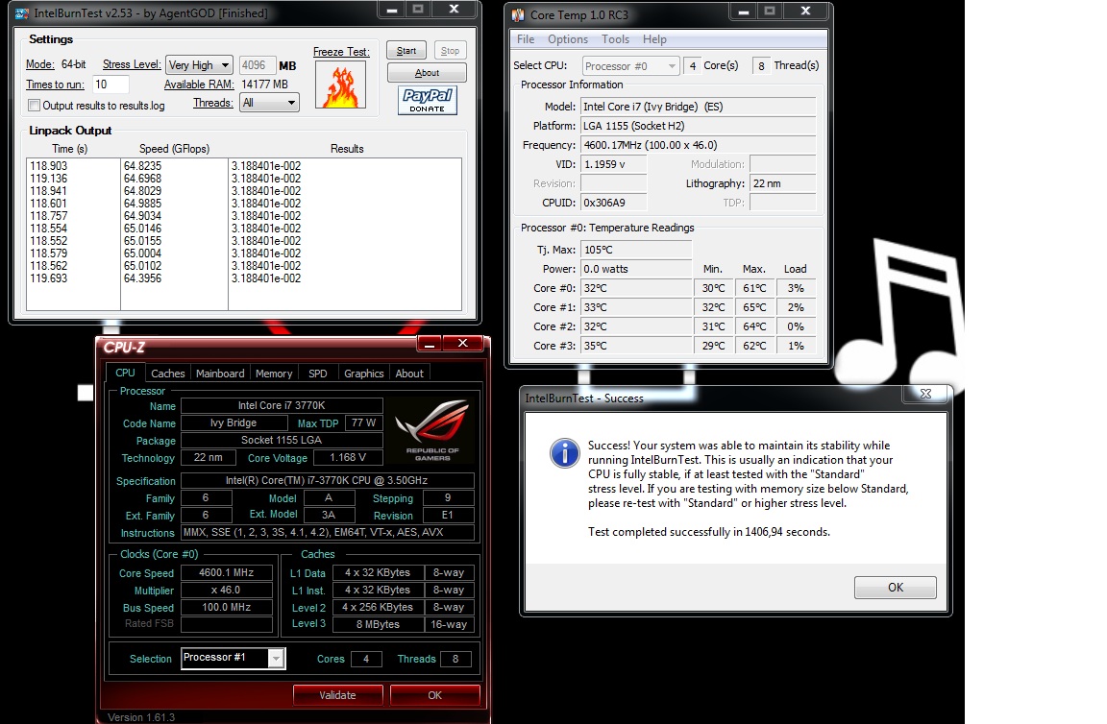The width and height of the screenshot is (1107, 724).
Task: Open the Core Temp File menu
Action: coord(526,39)
